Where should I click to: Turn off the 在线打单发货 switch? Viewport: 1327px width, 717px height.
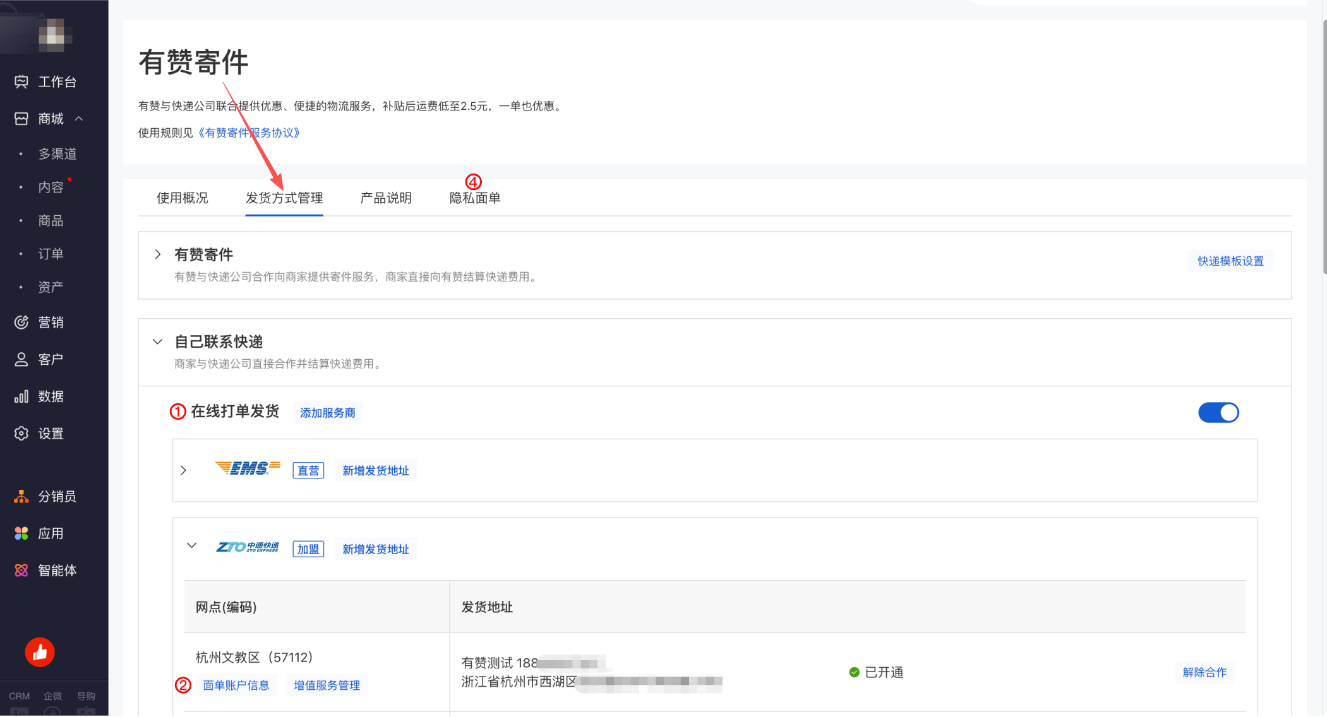(1218, 413)
